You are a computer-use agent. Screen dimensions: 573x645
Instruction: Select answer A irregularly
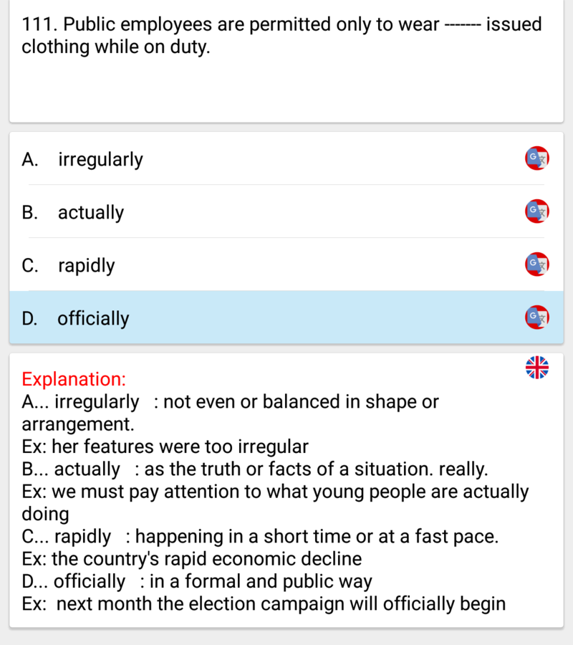(286, 159)
